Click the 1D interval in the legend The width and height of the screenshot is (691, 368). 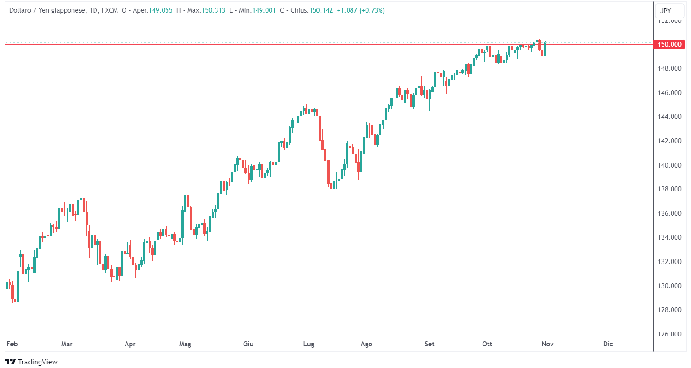coord(93,10)
